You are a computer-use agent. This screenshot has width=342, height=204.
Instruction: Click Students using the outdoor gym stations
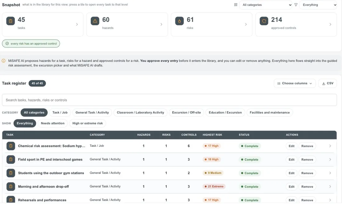51,173
